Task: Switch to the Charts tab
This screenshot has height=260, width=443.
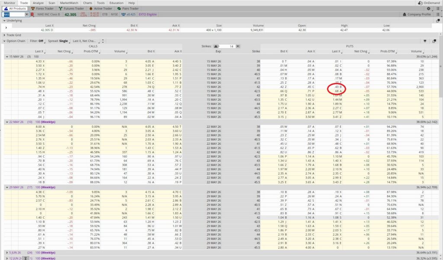Action: pyautogui.click(x=87, y=3)
